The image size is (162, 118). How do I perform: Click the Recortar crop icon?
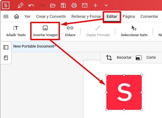coord(109,57)
